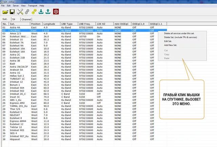217x147 pixels.
Task: Click the gray chain link icon
Action: tap(27, 12)
